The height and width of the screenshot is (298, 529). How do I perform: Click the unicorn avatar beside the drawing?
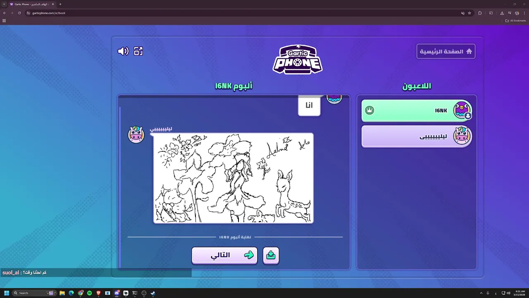tap(136, 135)
